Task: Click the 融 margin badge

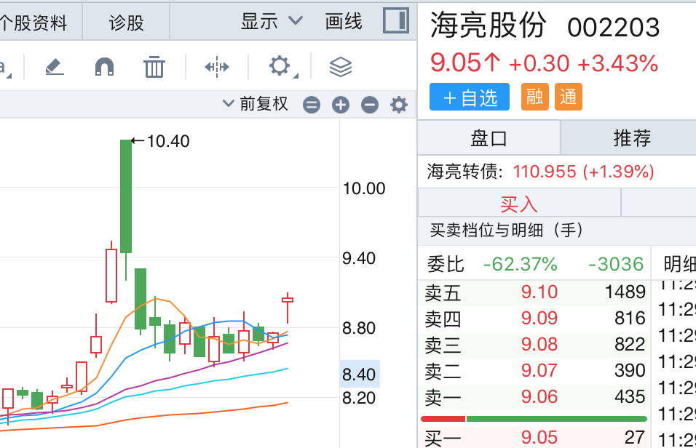Action: pos(535,97)
